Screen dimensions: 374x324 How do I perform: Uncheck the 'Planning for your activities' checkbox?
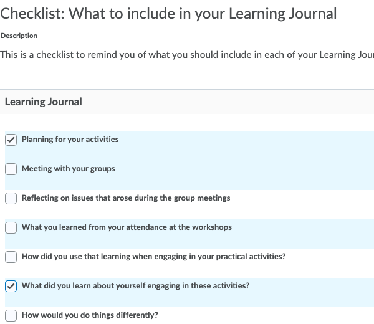point(11,140)
